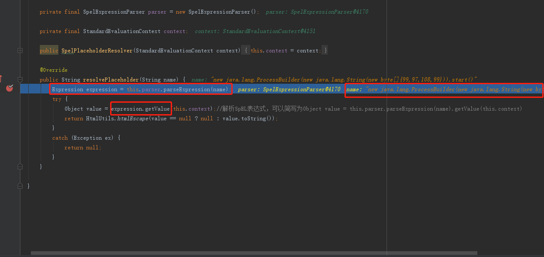Click the highlighted-line parser debug value hint
544x257 pixels.
(x=289, y=89)
